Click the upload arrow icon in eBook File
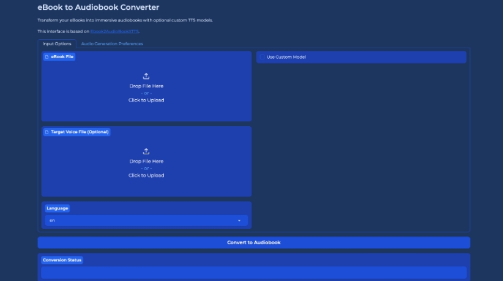Image resolution: width=503 pixels, height=281 pixels. (146, 77)
